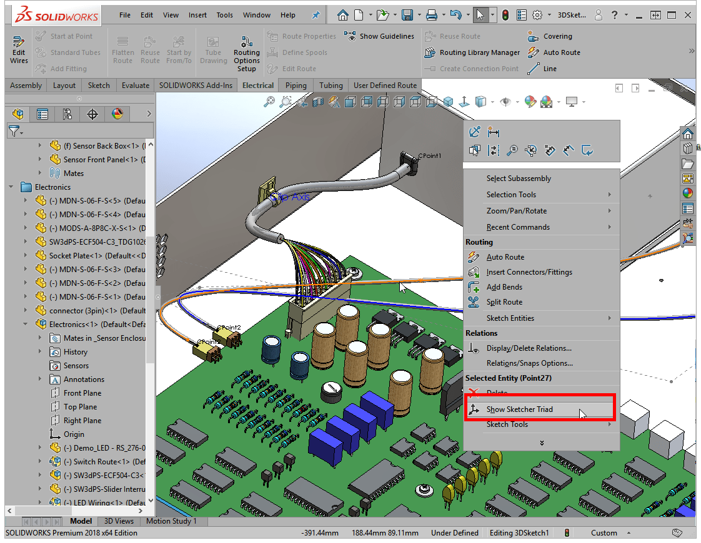Open the FeatureManager design tree tab
This screenshot has height=543, width=701.
(18, 114)
